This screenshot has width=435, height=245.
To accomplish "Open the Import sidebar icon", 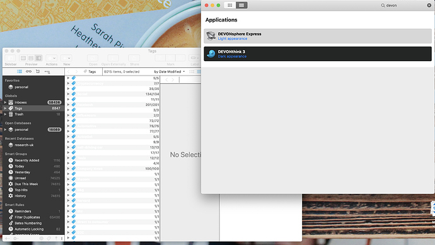I will point(38,72).
